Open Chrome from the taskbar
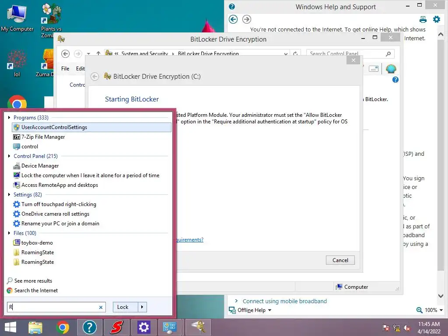 pos(63,327)
